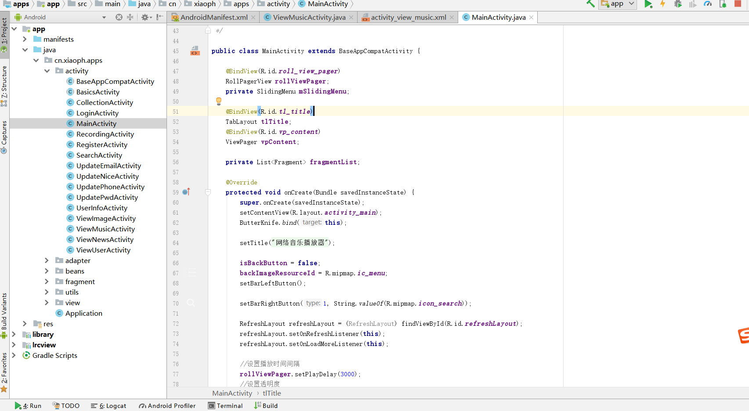Click related XML file gutter icon at line 45

click(x=195, y=51)
